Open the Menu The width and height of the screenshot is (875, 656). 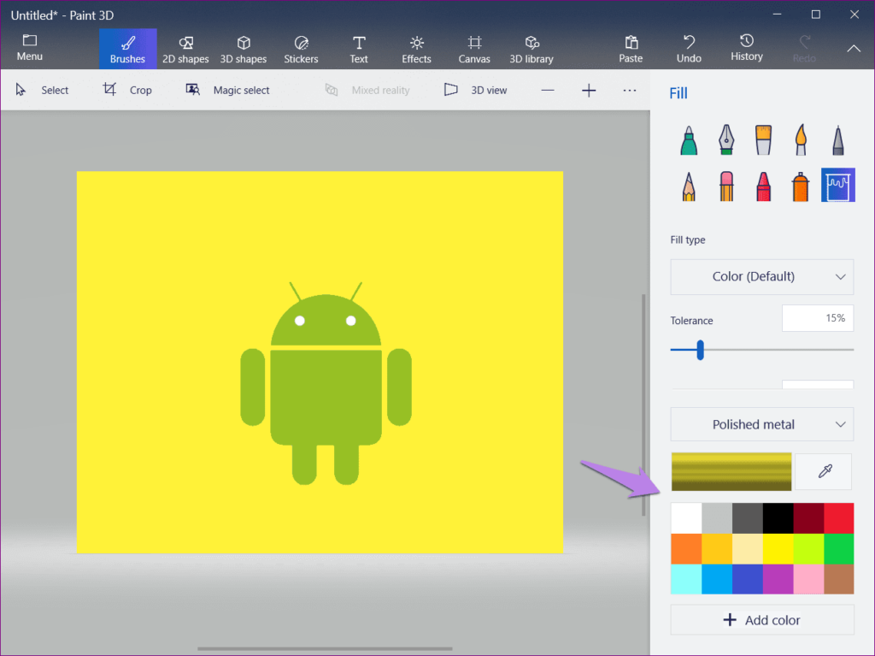pos(30,48)
